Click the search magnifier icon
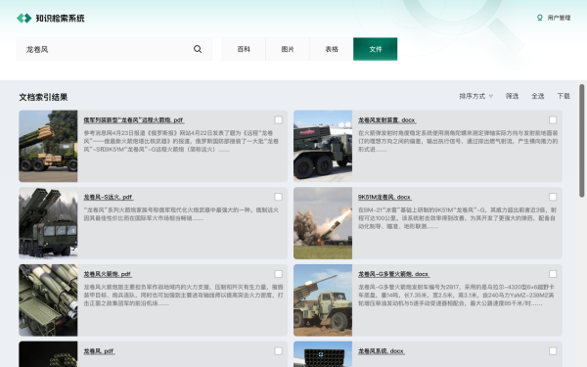The width and height of the screenshot is (587, 367). tap(198, 49)
